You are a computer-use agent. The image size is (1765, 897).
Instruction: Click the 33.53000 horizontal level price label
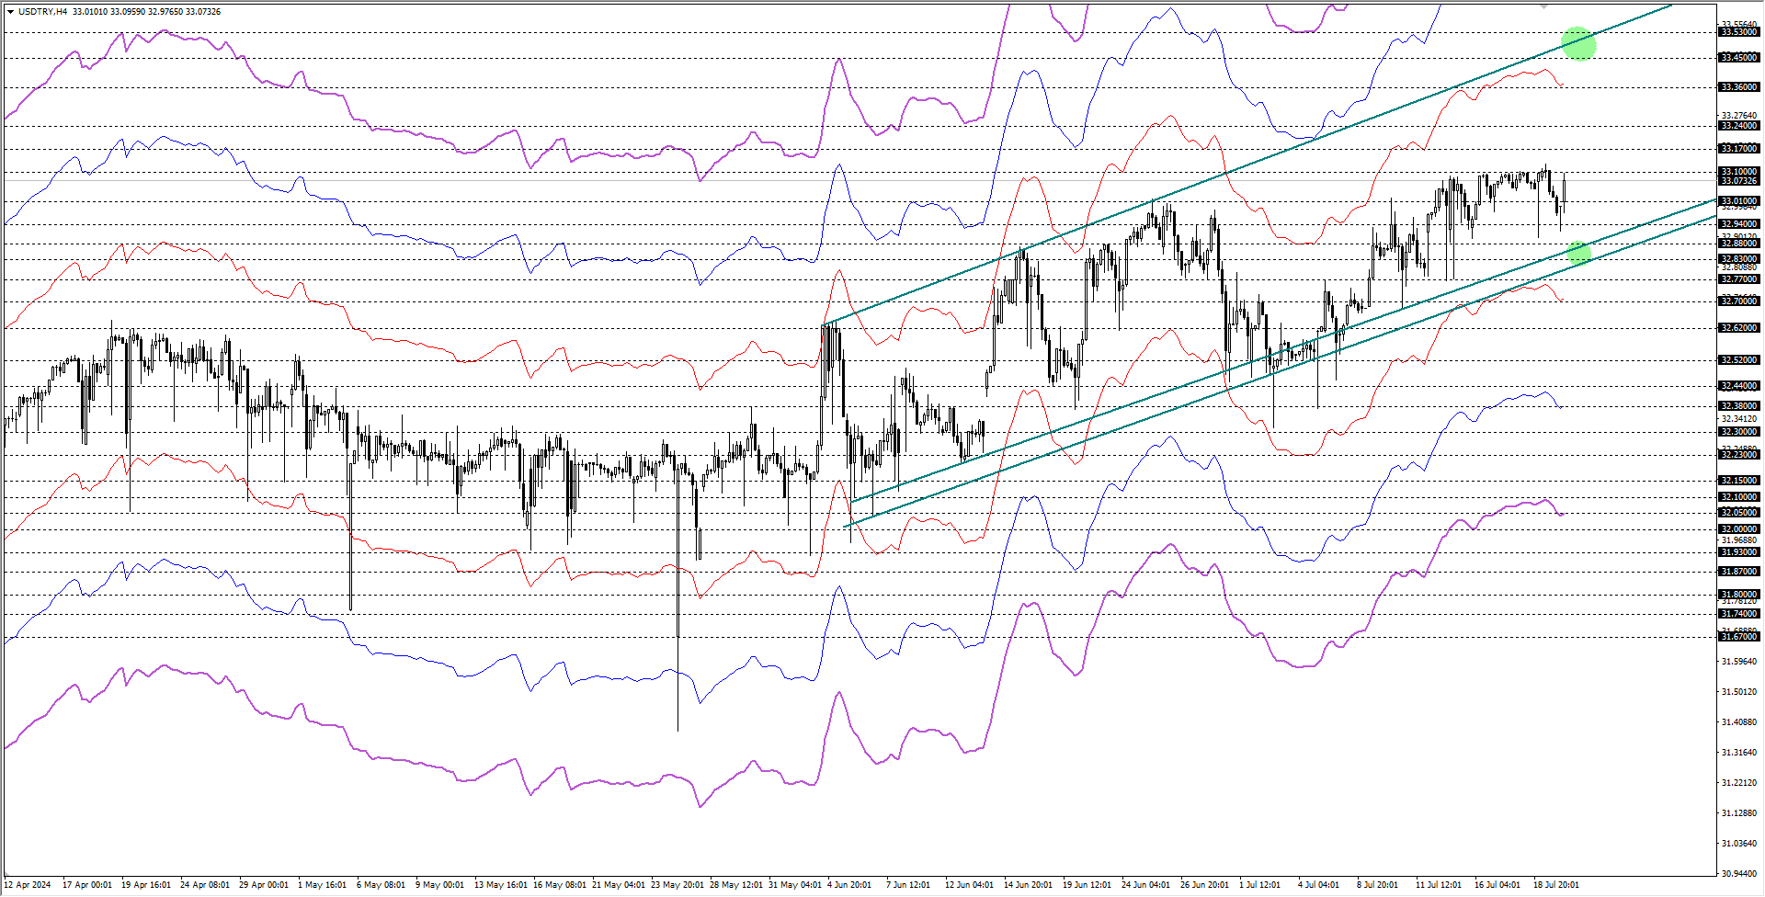(x=1739, y=32)
